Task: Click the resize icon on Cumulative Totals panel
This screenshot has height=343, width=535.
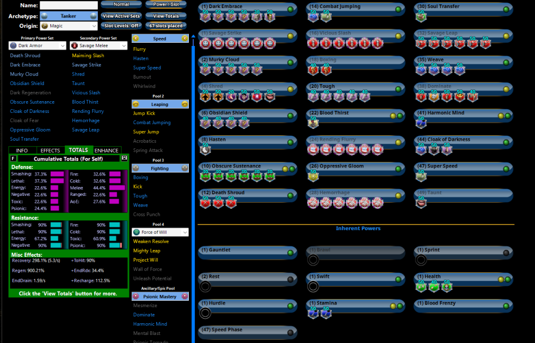Action: click(125, 158)
